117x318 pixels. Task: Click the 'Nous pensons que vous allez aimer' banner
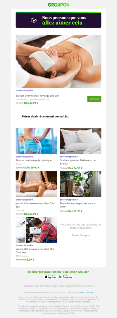tap(58, 20)
